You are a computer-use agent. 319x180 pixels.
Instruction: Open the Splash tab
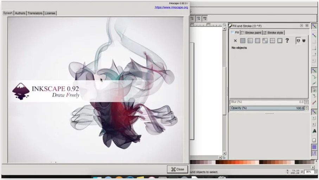(x=8, y=13)
